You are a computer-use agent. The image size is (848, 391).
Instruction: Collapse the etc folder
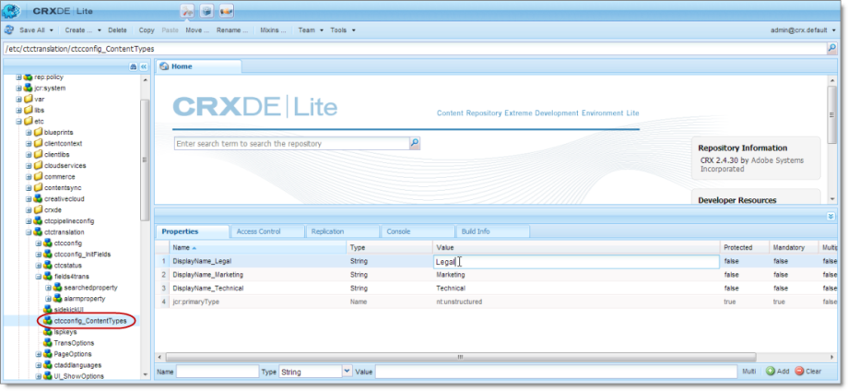[x=19, y=121]
